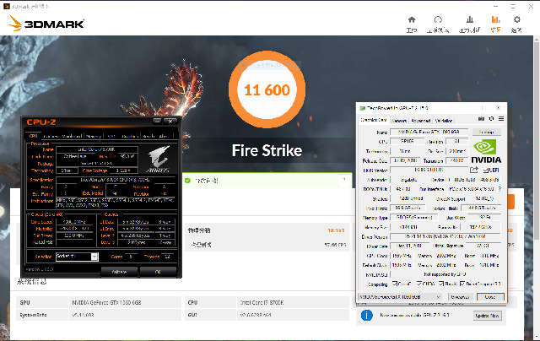
Task: Switch to the Advanced tab in GPU-Z
Action: tap(420, 121)
